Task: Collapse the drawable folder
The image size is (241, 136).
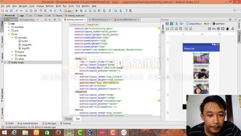Action: [12, 38]
